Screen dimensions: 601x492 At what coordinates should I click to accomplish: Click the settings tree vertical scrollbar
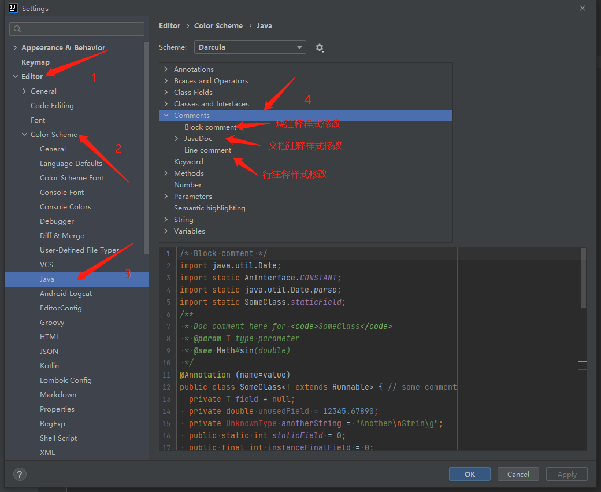[146, 147]
